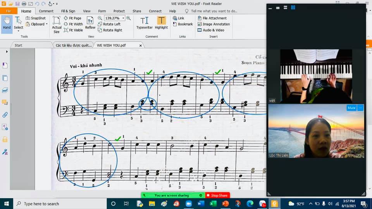Zoom in with the plus magnifier
The image size is (372, 209).
(x=129, y=18)
